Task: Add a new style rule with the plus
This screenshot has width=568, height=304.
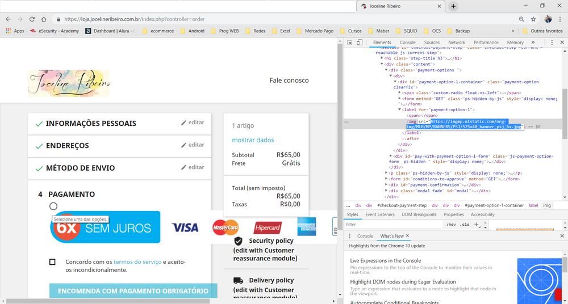Action: (477, 225)
